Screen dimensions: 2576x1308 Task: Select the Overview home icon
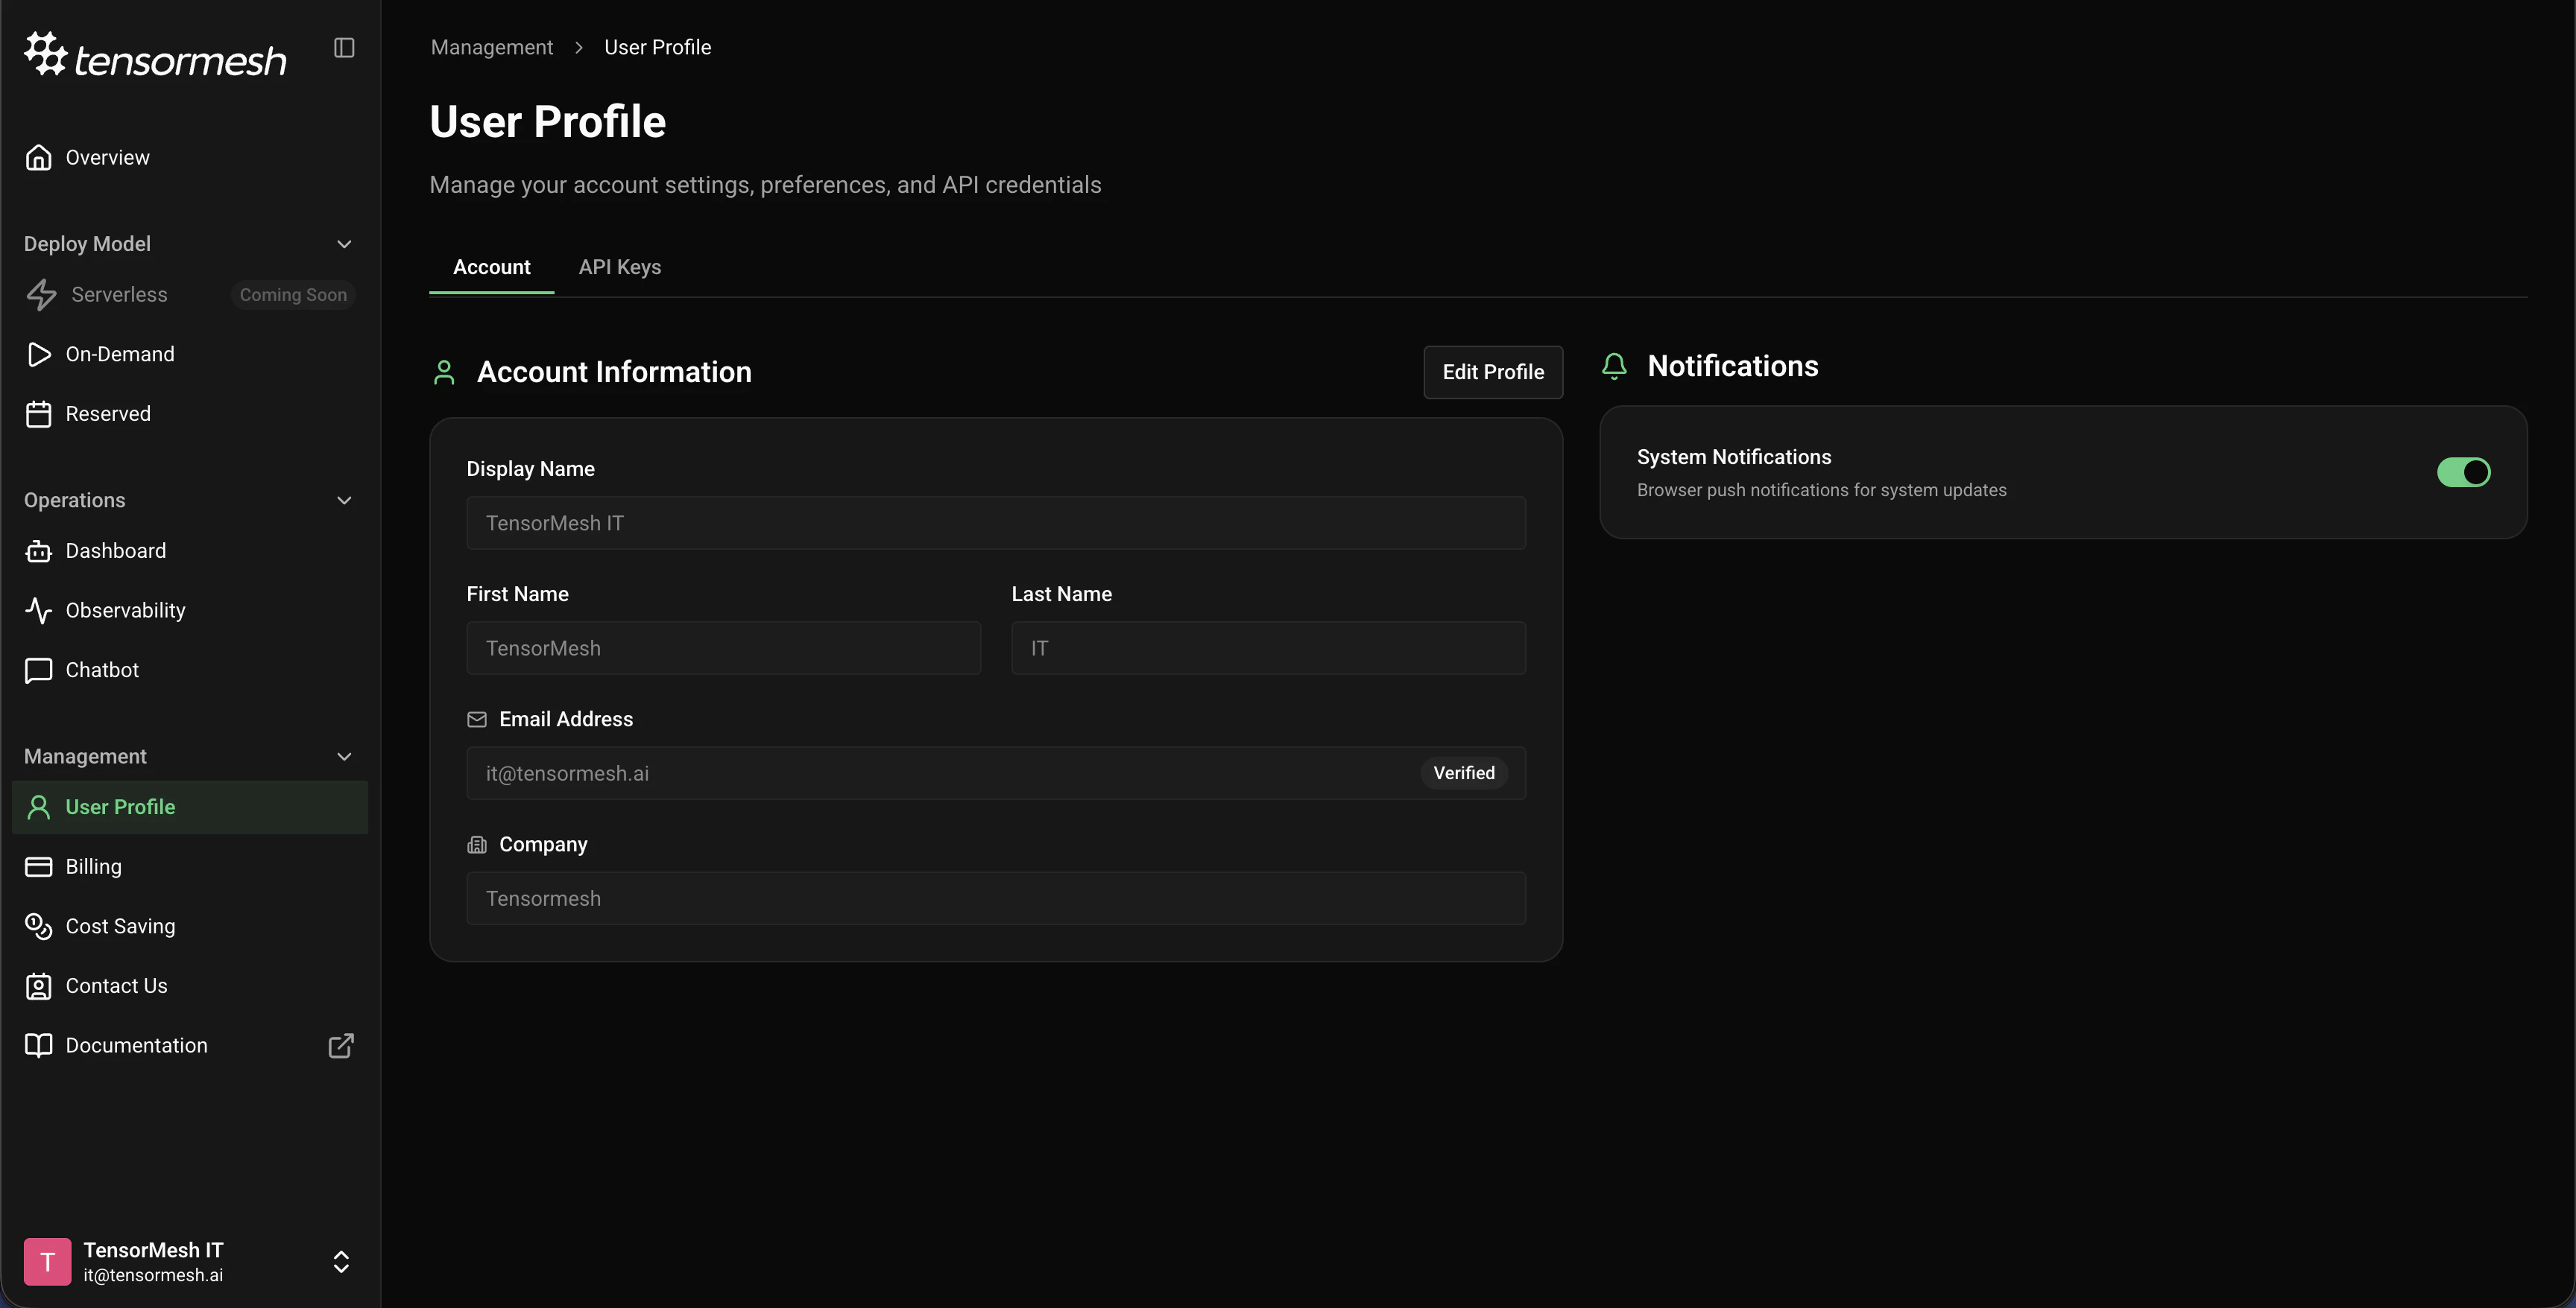(39, 157)
